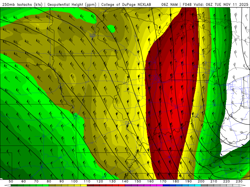This screenshot has height=187, width=250.
Task: Click the 170 legend scale label
Action: tap(163, 181)
